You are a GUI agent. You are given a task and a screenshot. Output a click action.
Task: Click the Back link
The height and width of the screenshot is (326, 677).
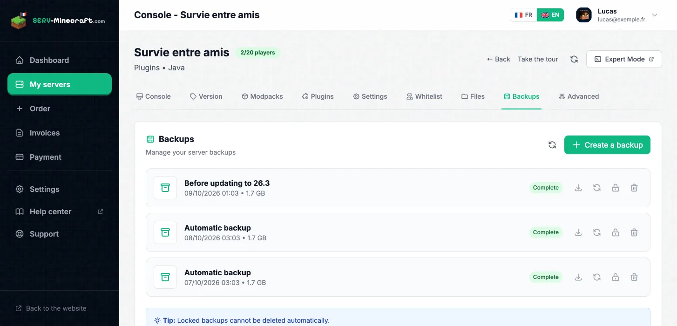click(x=499, y=59)
